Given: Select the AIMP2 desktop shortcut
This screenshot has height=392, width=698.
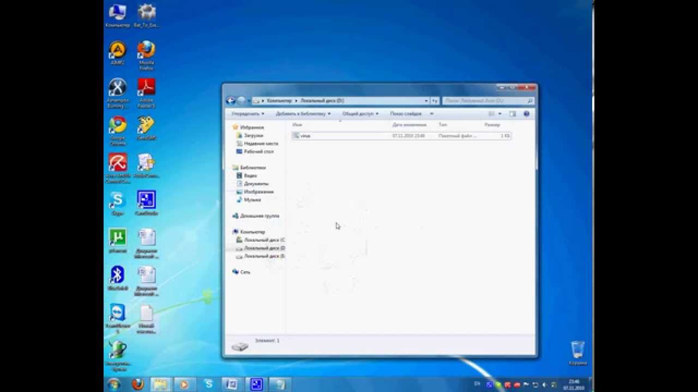Looking at the screenshot, I should click(117, 53).
